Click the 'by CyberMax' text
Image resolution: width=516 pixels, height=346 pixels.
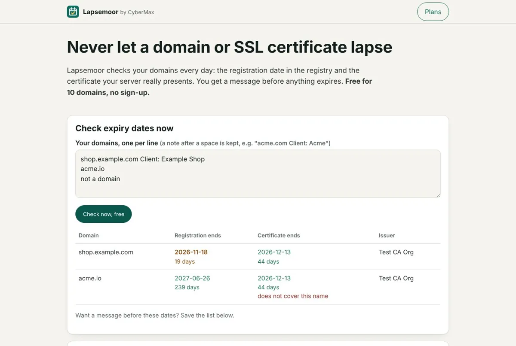[x=137, y=12]
